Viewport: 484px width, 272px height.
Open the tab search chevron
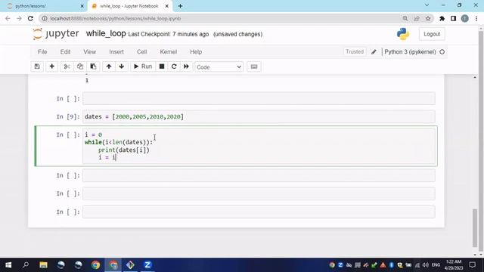point(427,5)
